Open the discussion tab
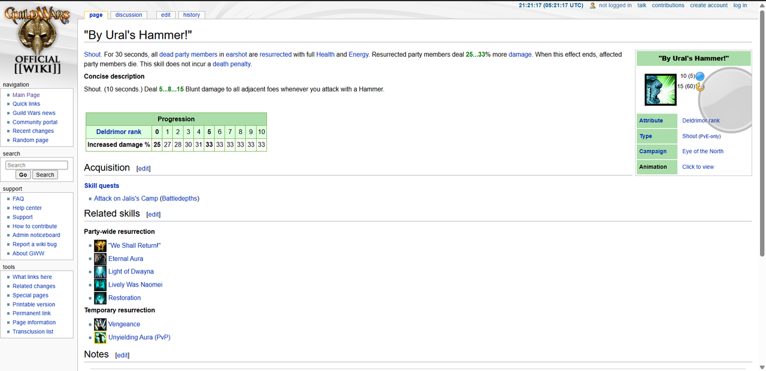This screenshot has width=766, height=371. pyautogui.click(x=129, y=15)
